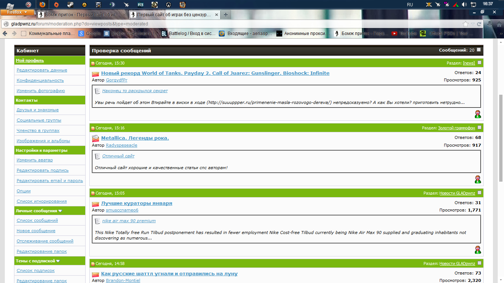Viewport: 504px width, 283px height.
Task: Collapse the Темы с подпиской section arrow
Action: pyautogui.click(x=58, y=261)
